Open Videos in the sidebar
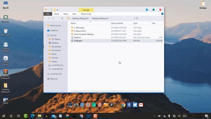211x119 pixels. click(53, 61)
